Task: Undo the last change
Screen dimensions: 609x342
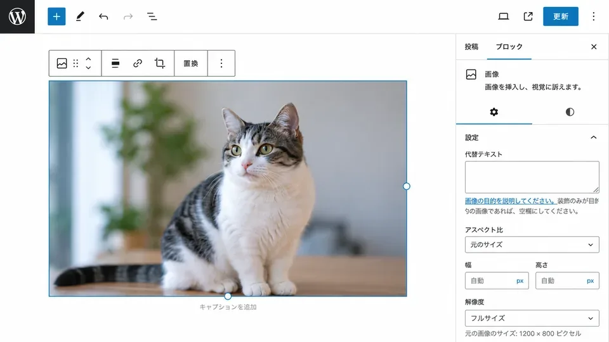Action: click(103, 16)
